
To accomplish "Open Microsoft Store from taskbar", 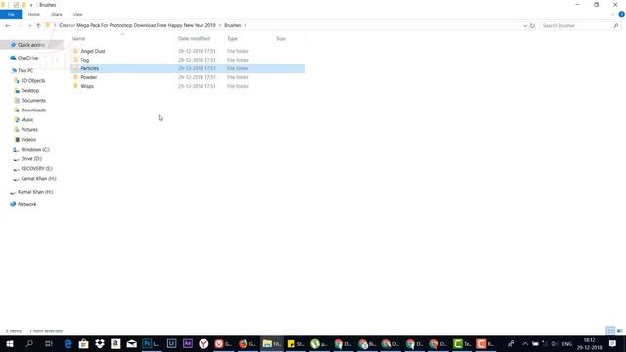I will pos(83,343).
